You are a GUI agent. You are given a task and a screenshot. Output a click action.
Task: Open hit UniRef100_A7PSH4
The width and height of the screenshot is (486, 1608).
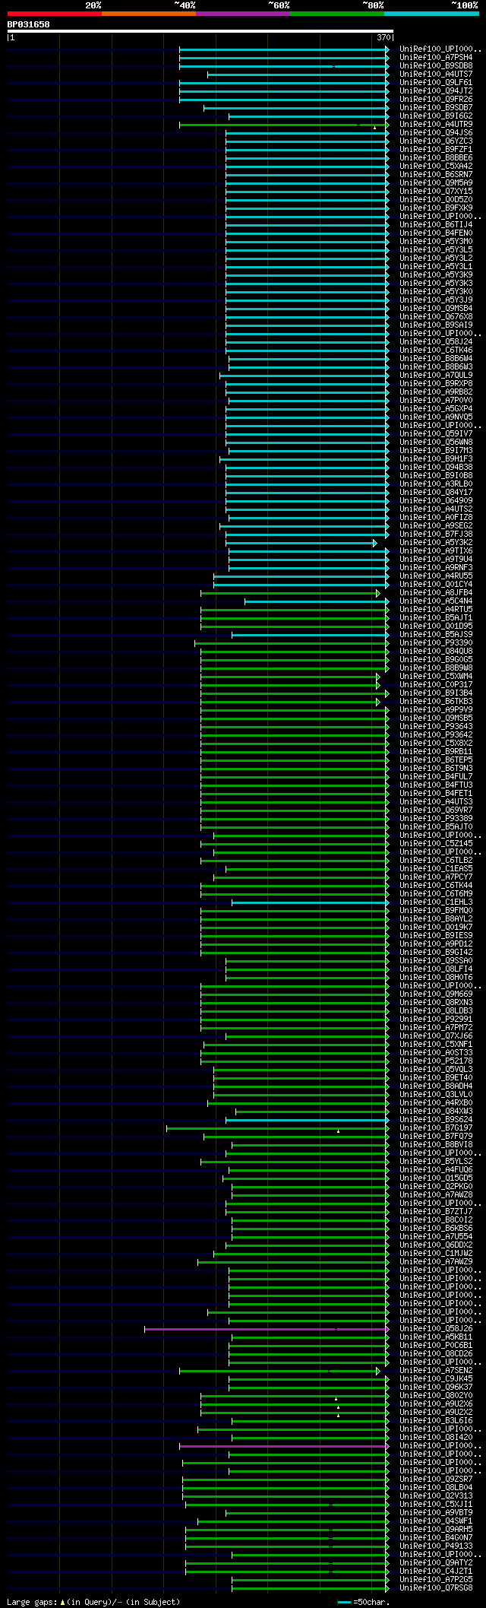point(436,57)
